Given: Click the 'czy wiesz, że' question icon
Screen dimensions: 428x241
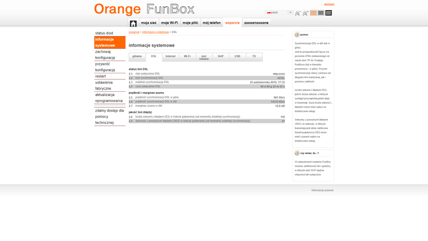Looking at the screenshot, I should pyautogui.click(x=297, y=153).
